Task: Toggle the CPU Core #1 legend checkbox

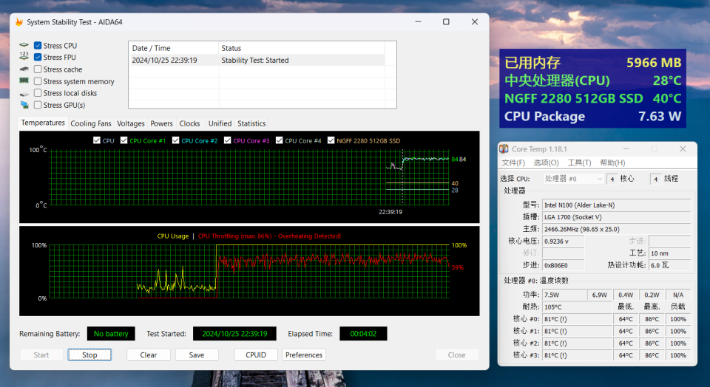Action: [x=124, y=140]
